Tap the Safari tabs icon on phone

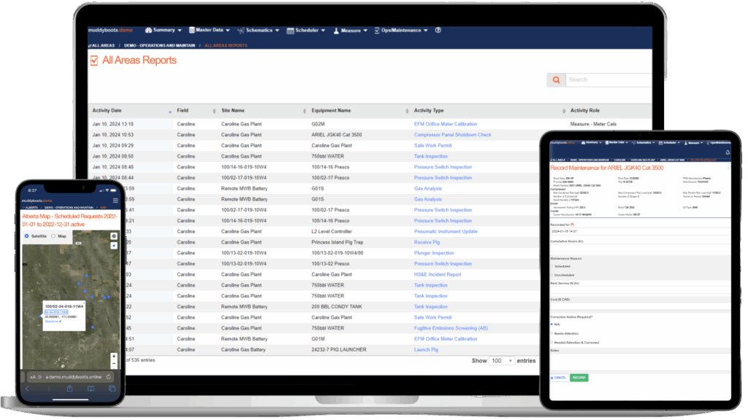pos(112,389)
